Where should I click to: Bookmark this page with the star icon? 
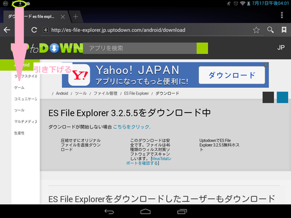tap(256, 30)
